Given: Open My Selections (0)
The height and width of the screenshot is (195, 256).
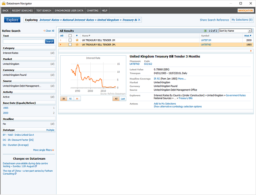Looking at the screenshot, I should (x=242, y=20).
